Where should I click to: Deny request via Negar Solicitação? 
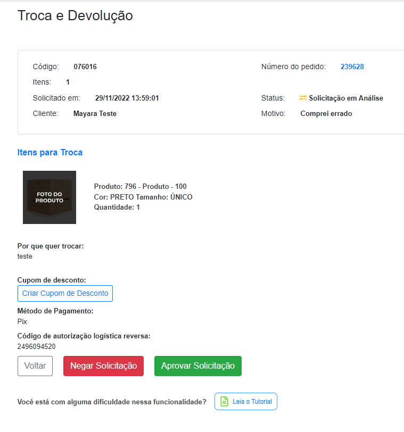click(x=103, y=366)
